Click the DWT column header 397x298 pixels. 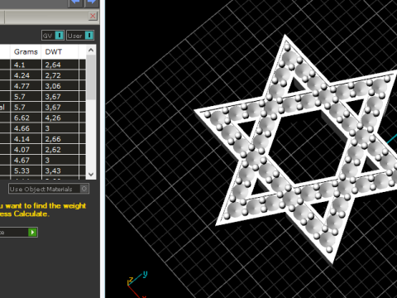coord(60,51)
